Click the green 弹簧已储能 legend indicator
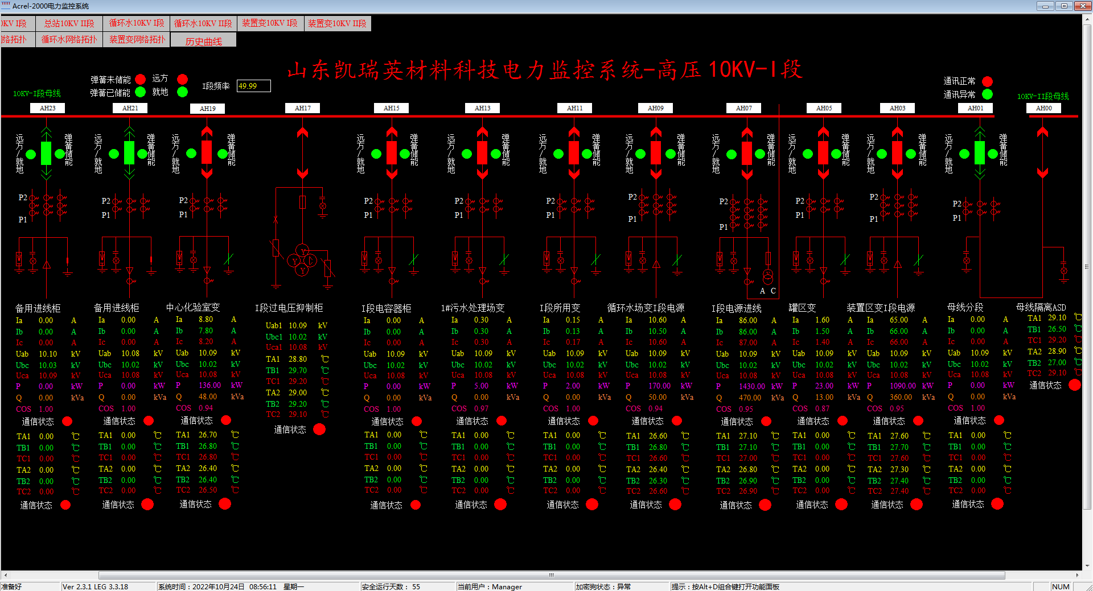This screenshot has width=1093, height=591. click(141, 92)
